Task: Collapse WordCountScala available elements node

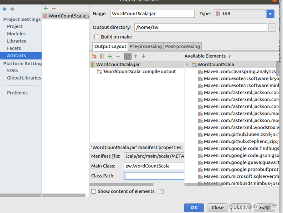Action: [x=187, y=64]
